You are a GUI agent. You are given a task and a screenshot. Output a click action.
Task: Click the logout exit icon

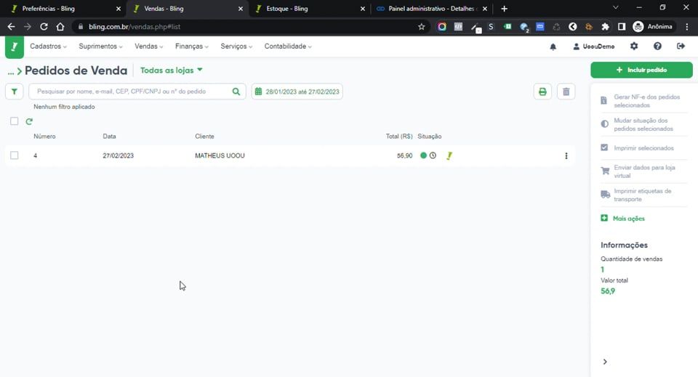(x=681, y=46)
